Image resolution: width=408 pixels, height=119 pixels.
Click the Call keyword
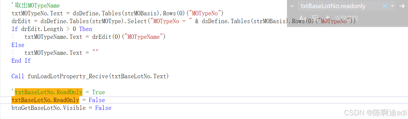[x=18, y=76]
